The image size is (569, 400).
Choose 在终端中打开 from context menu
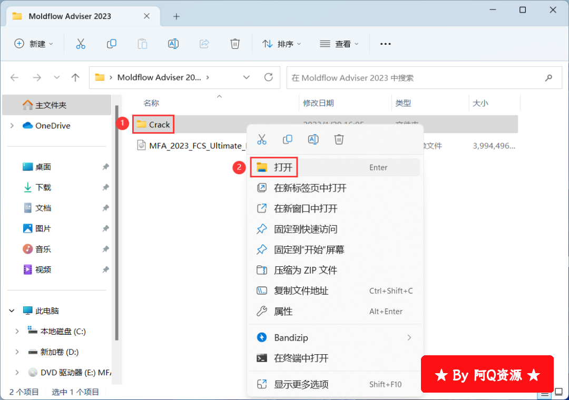pyautogui.click(x=335, y=358)
